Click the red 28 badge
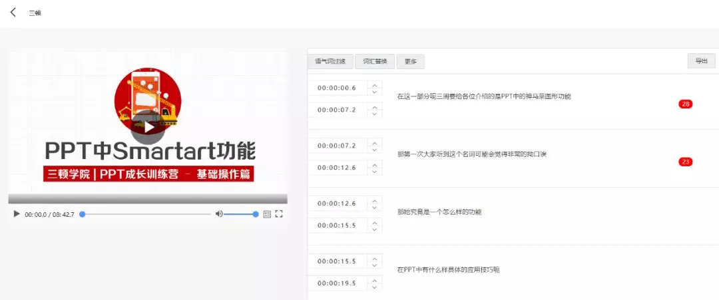The image size is (719, 300). pos(686,104)
